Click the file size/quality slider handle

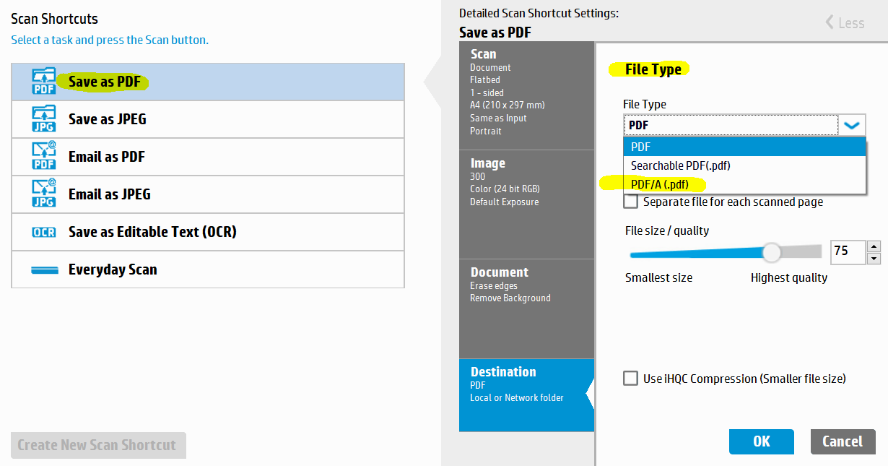click(772, 253)
